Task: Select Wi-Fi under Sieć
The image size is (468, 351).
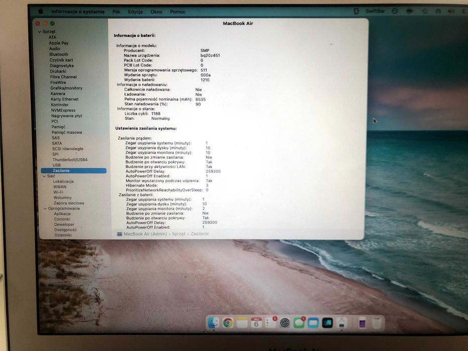Action: [x=58, y=192]
